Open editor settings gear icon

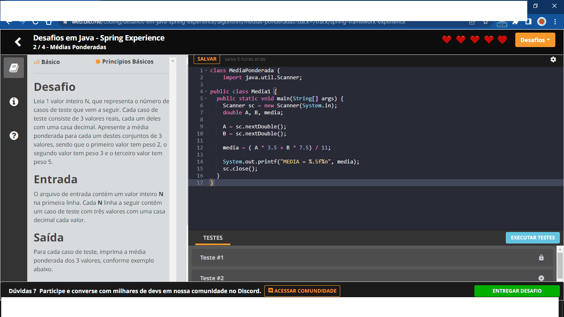(x=553, y=59)
